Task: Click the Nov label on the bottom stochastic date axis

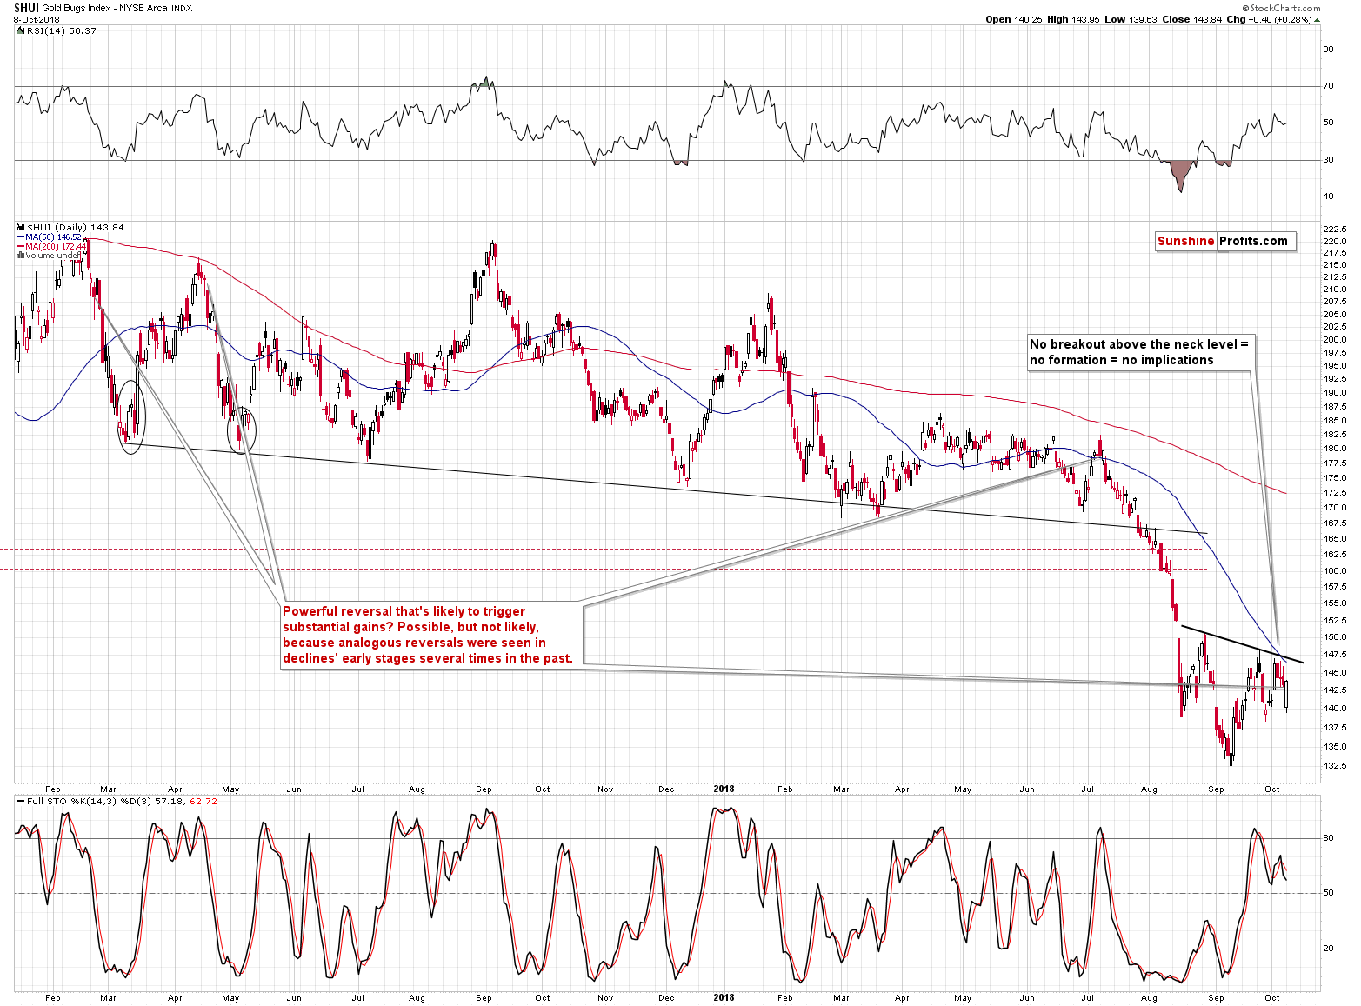Action: (x=605, y=997)
